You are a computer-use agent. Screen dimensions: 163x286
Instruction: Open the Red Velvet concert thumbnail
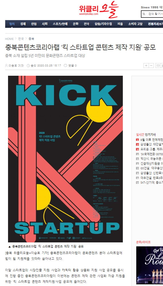click(150, 265)
